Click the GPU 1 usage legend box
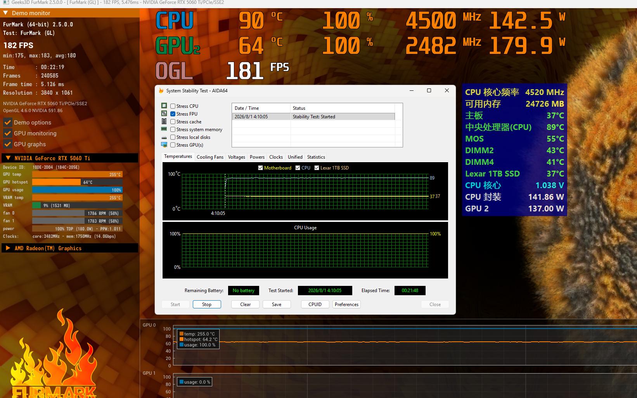This screenshot has width=637, height=398. 194,382
